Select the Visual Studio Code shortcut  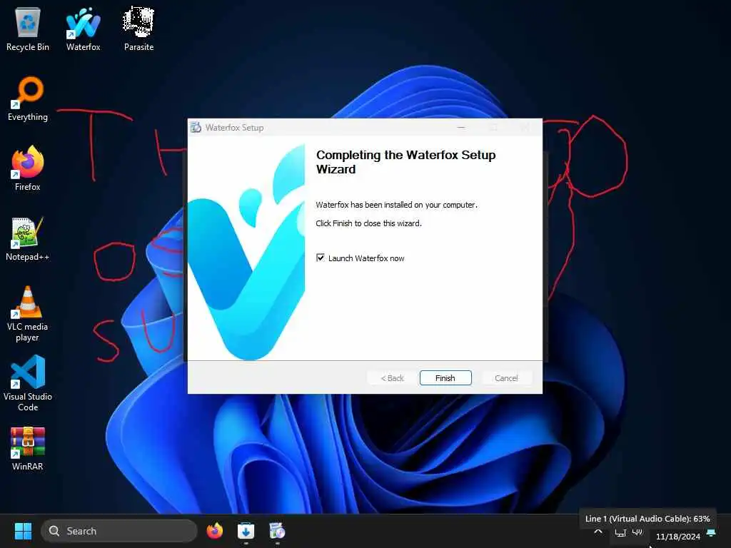28,383
